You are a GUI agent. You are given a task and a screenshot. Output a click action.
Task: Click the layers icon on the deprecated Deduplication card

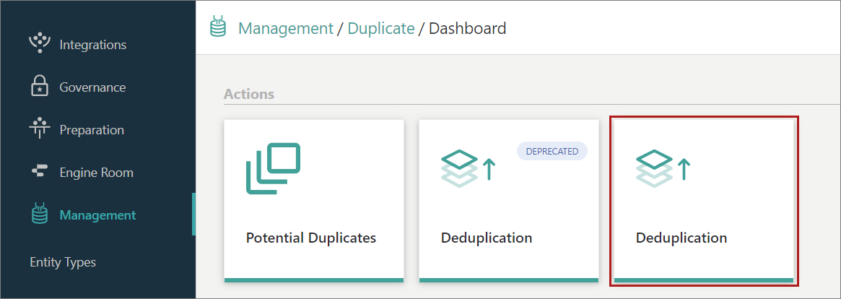pyautogui.click(x=469, y=168)
